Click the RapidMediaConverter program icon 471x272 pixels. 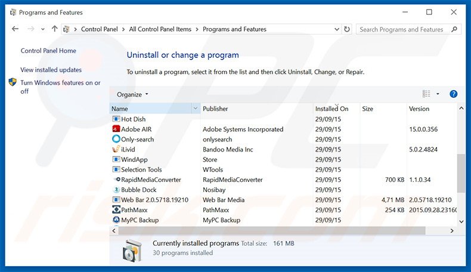point(116,180)
